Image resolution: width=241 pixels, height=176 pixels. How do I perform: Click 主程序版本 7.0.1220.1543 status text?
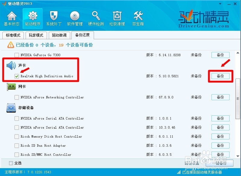28,172
